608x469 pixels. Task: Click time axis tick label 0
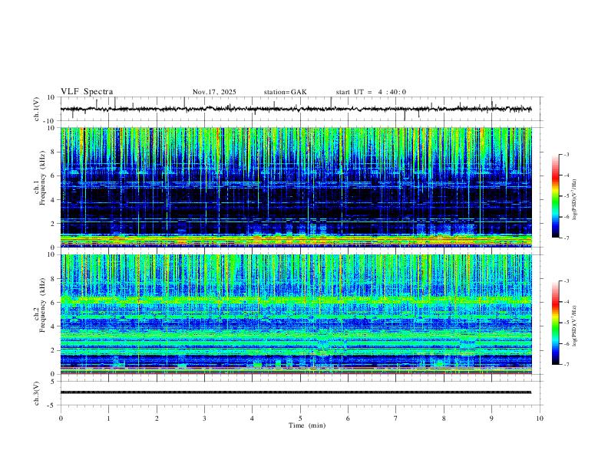61,418
